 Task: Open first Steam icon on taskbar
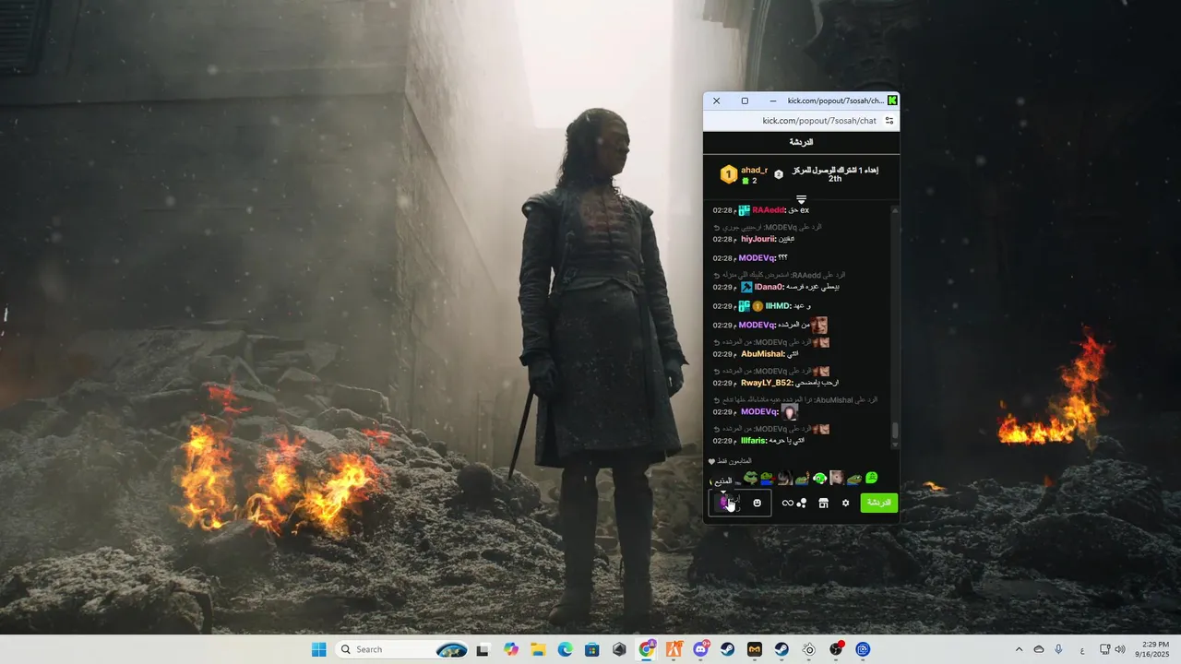coord(728,649)
